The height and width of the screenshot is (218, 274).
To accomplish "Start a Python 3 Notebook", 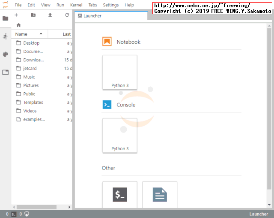I will click(120, 72).
